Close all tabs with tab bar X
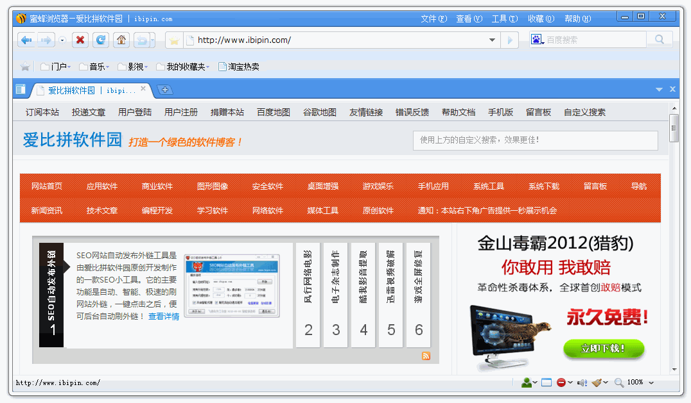 point(672,89)
